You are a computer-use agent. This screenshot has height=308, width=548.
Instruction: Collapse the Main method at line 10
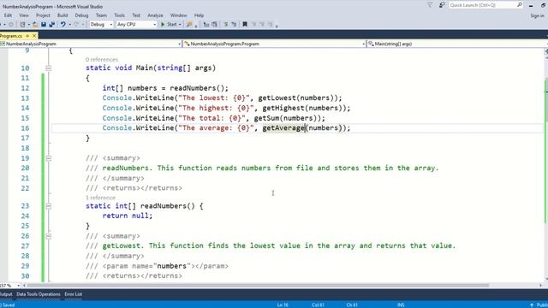pos(49,68)
